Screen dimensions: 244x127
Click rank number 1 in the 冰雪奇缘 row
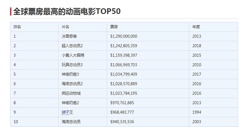click(x=14, y=36)
